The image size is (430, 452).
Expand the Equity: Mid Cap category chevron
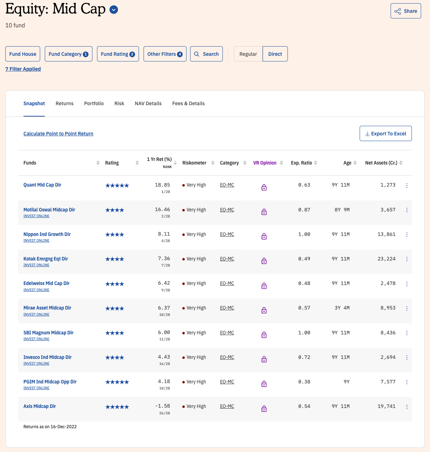[x=113, y=10]
